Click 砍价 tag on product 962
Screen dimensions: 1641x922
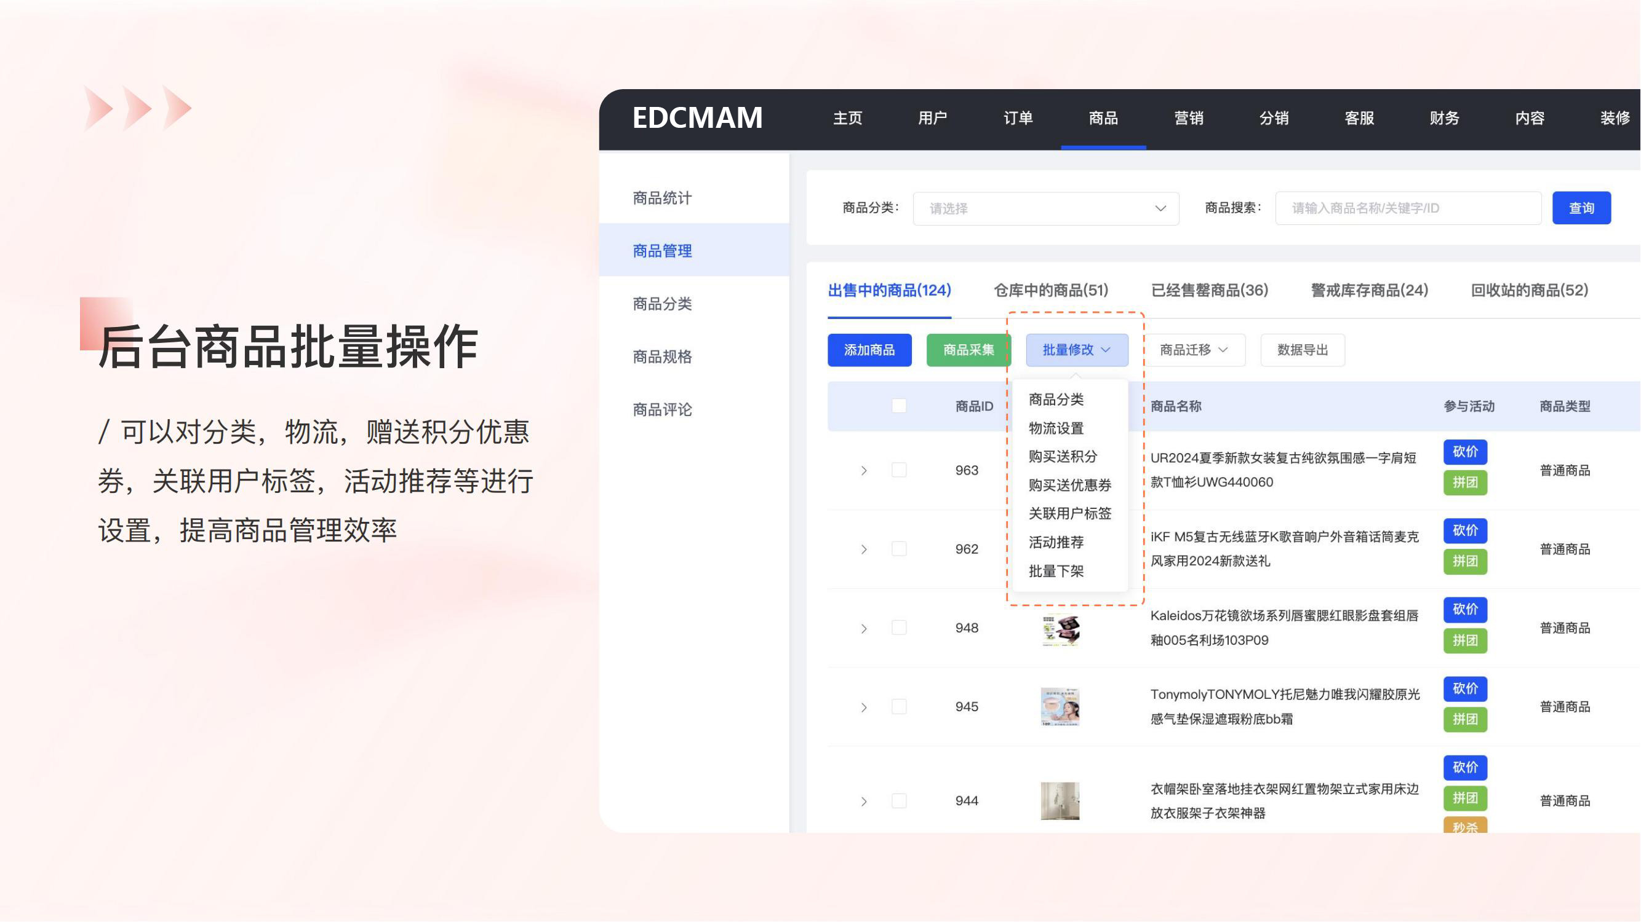coord(1465,530)
